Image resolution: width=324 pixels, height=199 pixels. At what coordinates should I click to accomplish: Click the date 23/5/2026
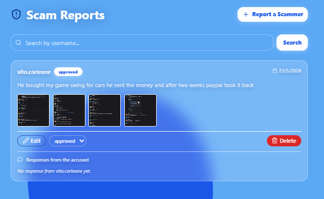[290, 71]
